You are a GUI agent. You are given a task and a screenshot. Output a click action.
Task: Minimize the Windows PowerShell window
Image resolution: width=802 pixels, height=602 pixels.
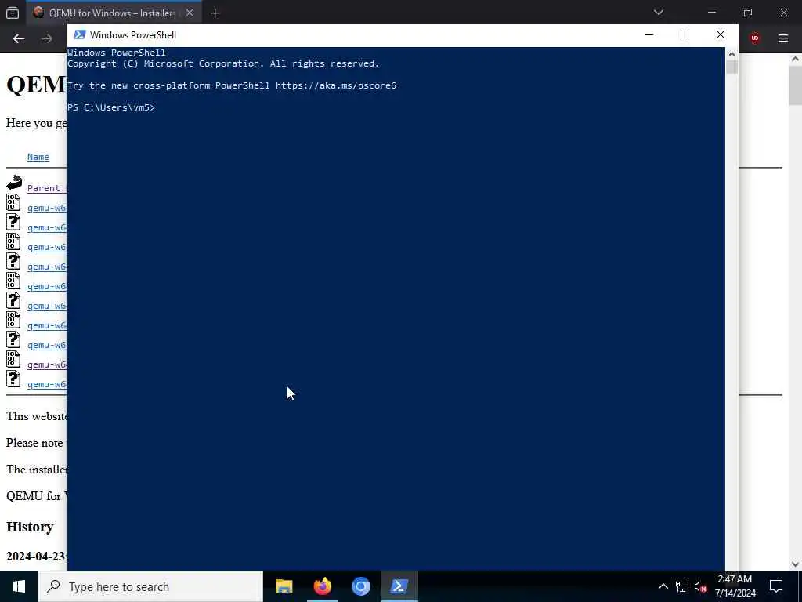pyautogui.click(x=649, y=34)
